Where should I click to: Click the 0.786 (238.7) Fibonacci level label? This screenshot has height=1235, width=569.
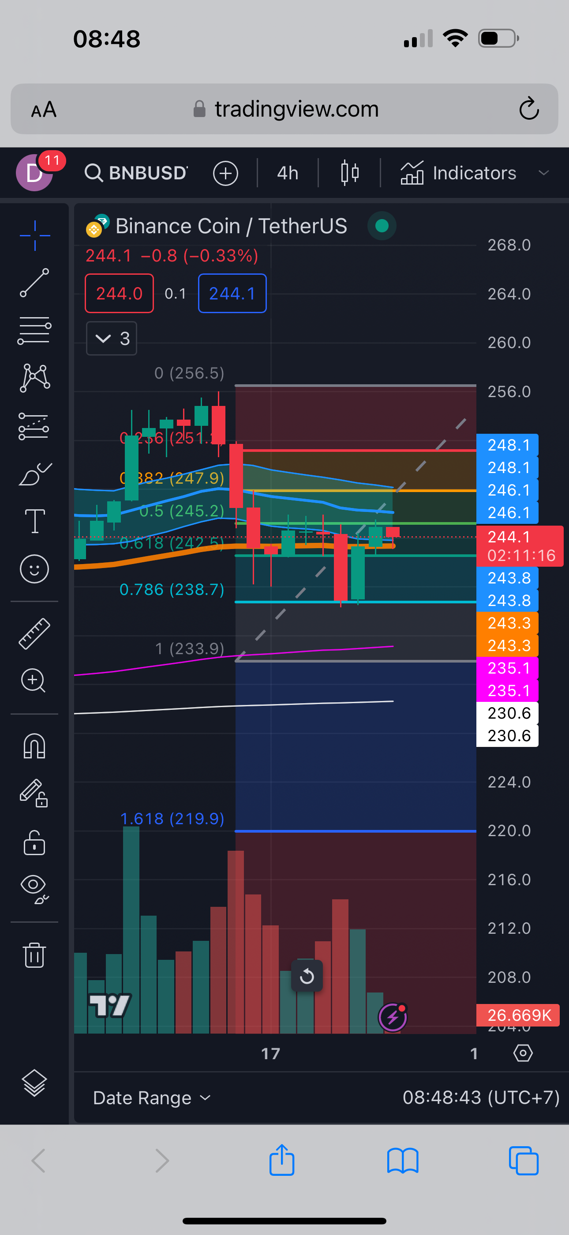point(172,589)
